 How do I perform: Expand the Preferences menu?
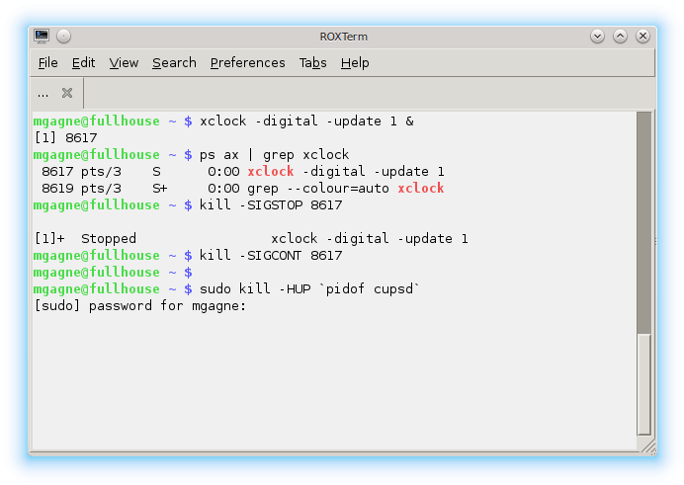tap(247, 62)
